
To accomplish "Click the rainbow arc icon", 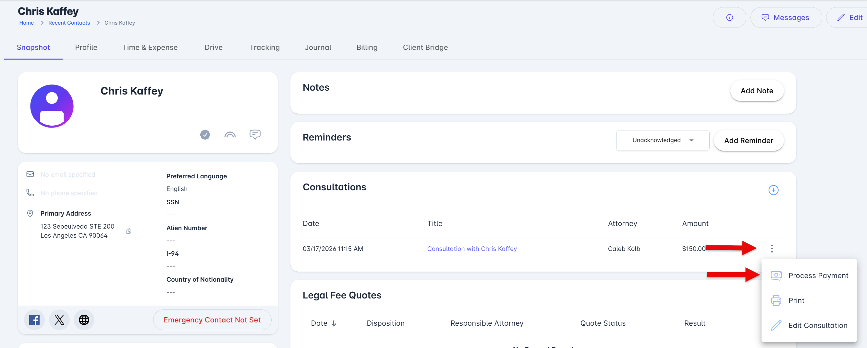I will (230, 135).
